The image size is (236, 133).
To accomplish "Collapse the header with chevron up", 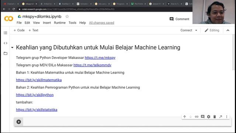I will pyautogui.click(x=228, y=30).
